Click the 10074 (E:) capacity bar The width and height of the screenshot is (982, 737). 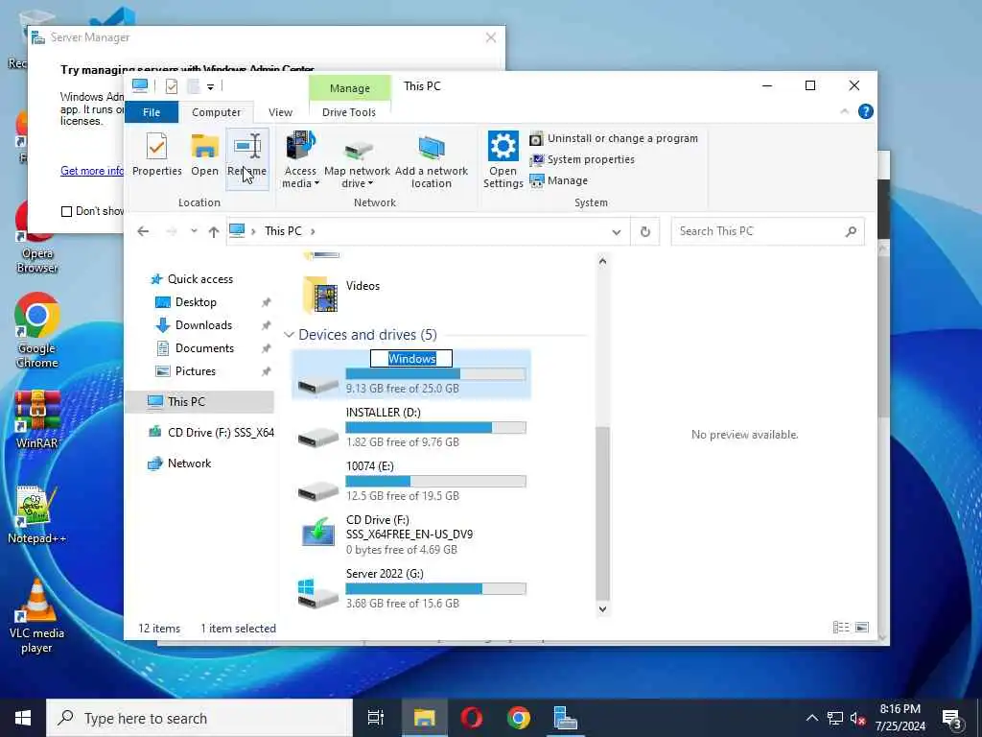(x=436, y=482)
